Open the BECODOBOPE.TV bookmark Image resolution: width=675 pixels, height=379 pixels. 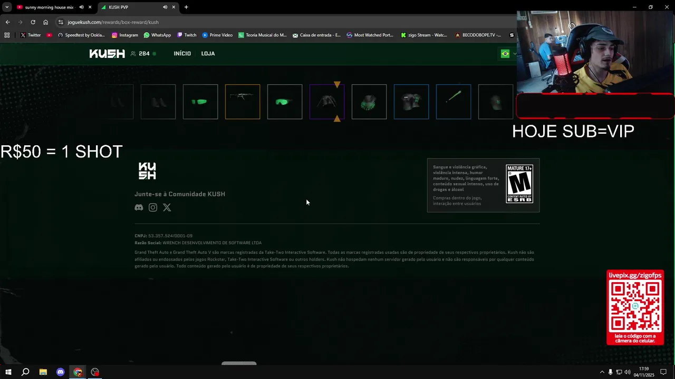(x=478, y=35)
